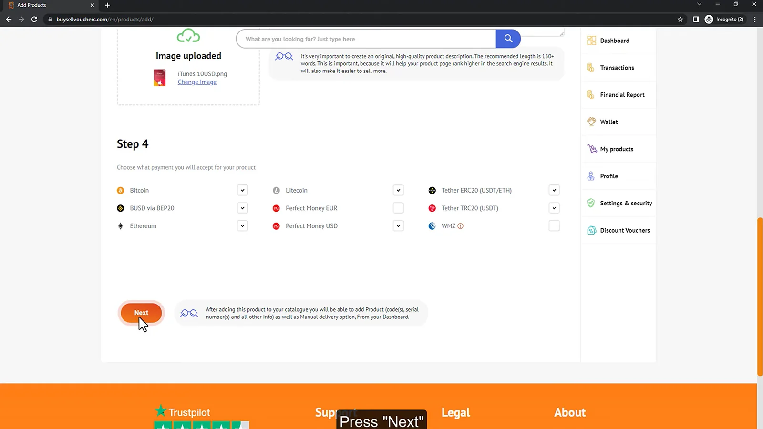
Task: Toggle the Litecoin payment checkbox
Action: pyautogui.click(x=398, y=190)
